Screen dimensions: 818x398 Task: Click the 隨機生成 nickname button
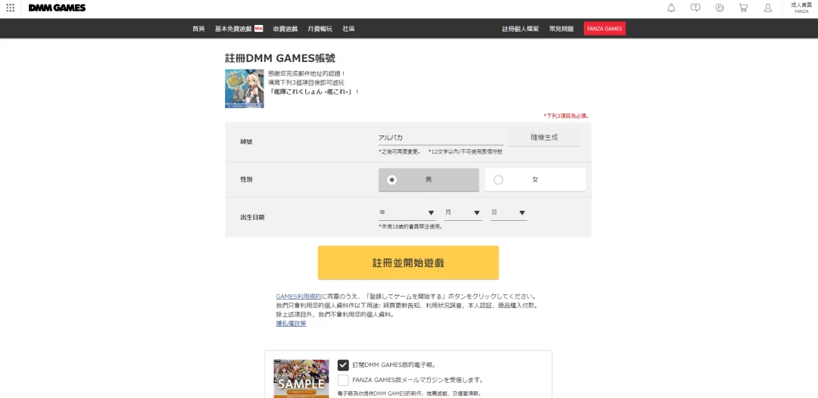click(544, 138)
